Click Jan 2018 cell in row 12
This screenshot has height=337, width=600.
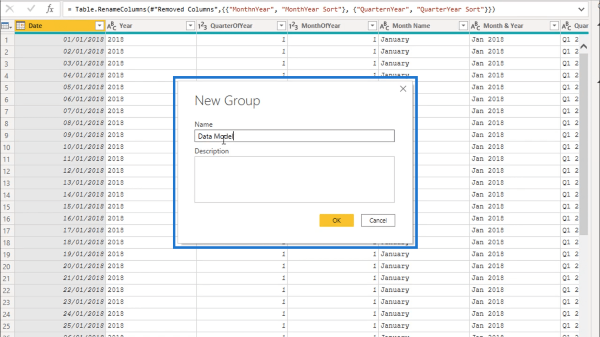[x=515, y=171]
